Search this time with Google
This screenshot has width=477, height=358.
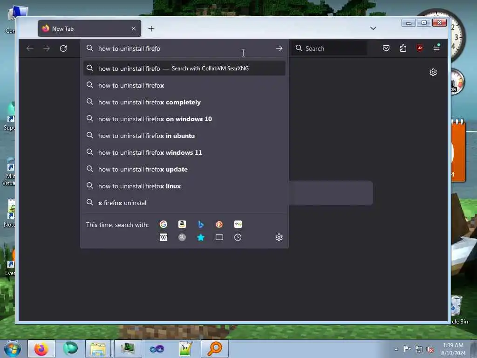[164, 224]
